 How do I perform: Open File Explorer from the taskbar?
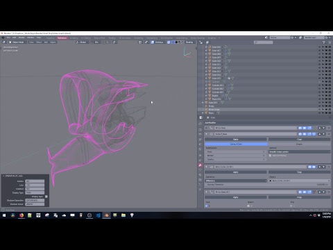point(123,215)
